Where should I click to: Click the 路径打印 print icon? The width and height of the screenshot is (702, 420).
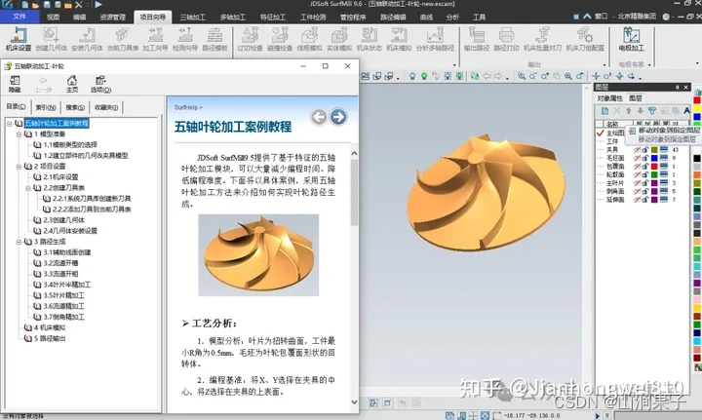pos(506,39)
